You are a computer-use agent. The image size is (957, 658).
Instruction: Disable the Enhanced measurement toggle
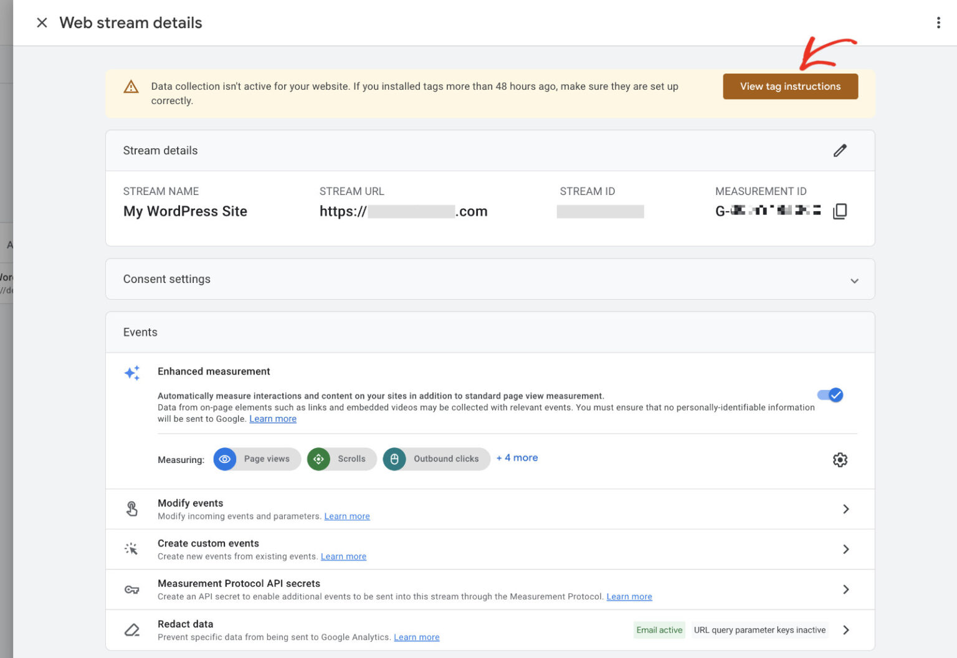(x=830, y=394)
